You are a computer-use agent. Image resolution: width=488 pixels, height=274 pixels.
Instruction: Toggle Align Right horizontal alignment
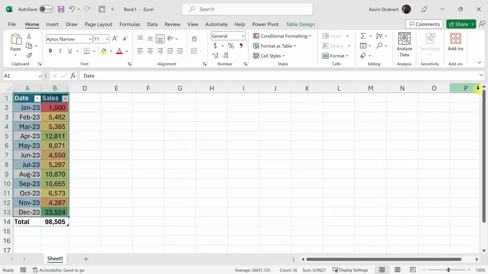click(160, 51)
